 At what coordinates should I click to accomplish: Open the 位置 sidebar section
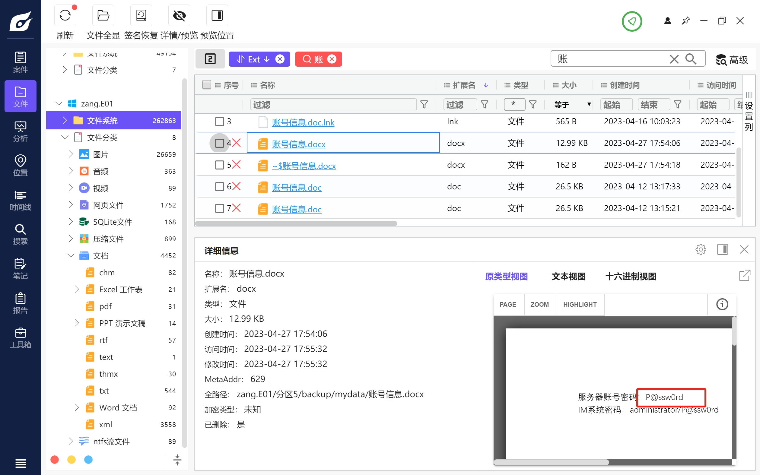click(x=21, y=165)
